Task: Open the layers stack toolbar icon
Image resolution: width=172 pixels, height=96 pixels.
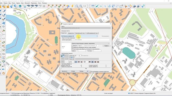Action: (x=20, y=6)
